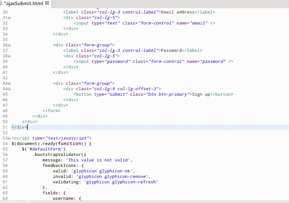Click the </div> tag on line 50
This screenshot has width=289, height=203.
tap(30, 122)
